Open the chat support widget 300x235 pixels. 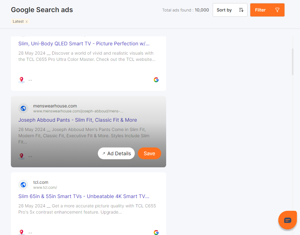tap(288, 220)
